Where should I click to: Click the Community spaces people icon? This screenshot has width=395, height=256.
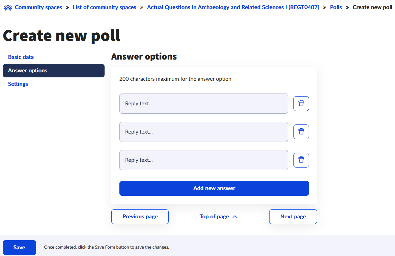point(8,7)
